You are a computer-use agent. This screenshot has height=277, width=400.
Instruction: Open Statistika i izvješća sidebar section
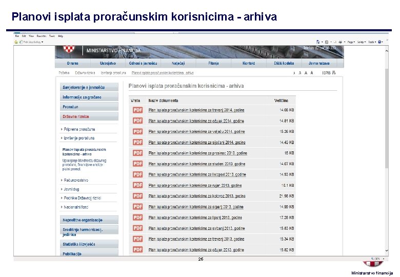pyautogui.click(x=89, y=244)
